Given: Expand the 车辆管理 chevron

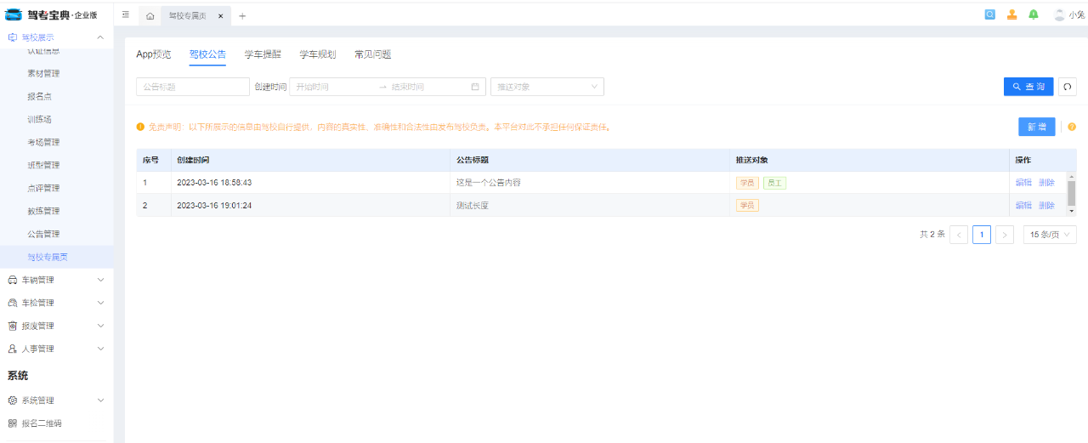Looking at the screenshot, I should click(100, 280).
